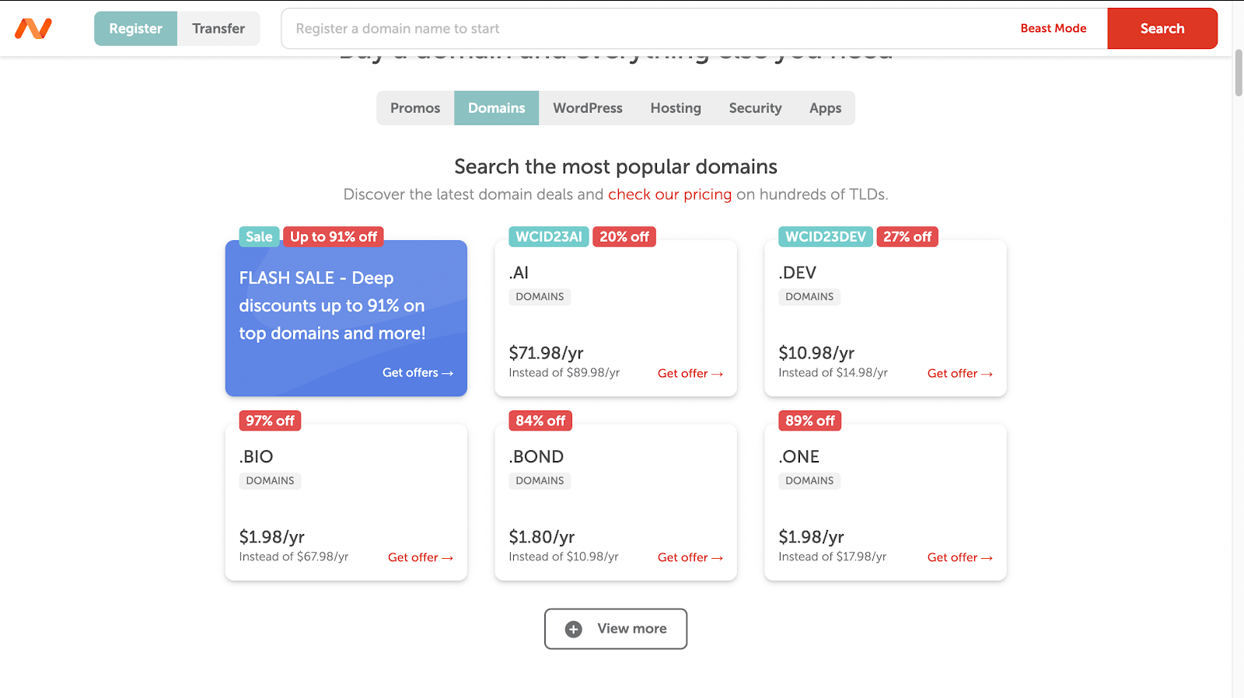Switch to the Security tab

(x=755, y=108)
